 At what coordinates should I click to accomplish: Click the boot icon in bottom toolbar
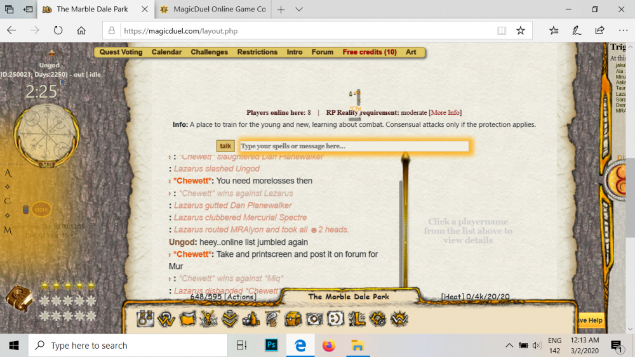tap(357, 319)
